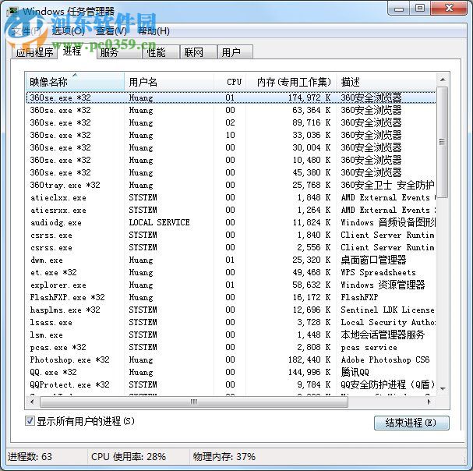Select the pcas.exe *32 process
Screen dimensions: 473x471
coord(231,347)
